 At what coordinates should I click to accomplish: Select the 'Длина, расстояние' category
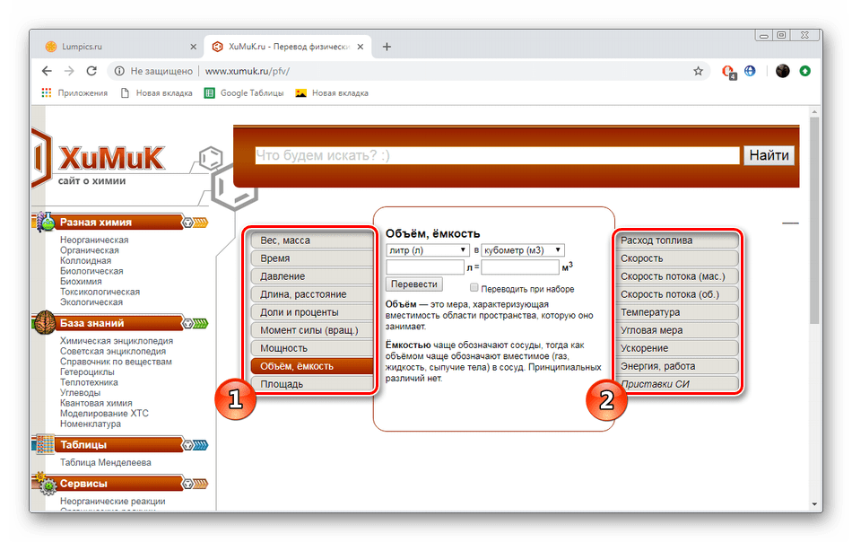tap(312, 294)
